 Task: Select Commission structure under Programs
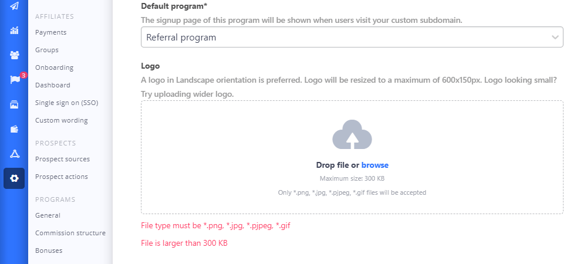[70, 233]
